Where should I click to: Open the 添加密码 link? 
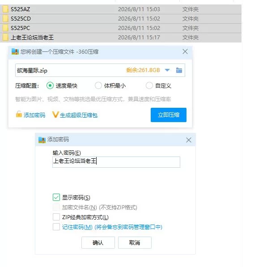tap(34, 115)
